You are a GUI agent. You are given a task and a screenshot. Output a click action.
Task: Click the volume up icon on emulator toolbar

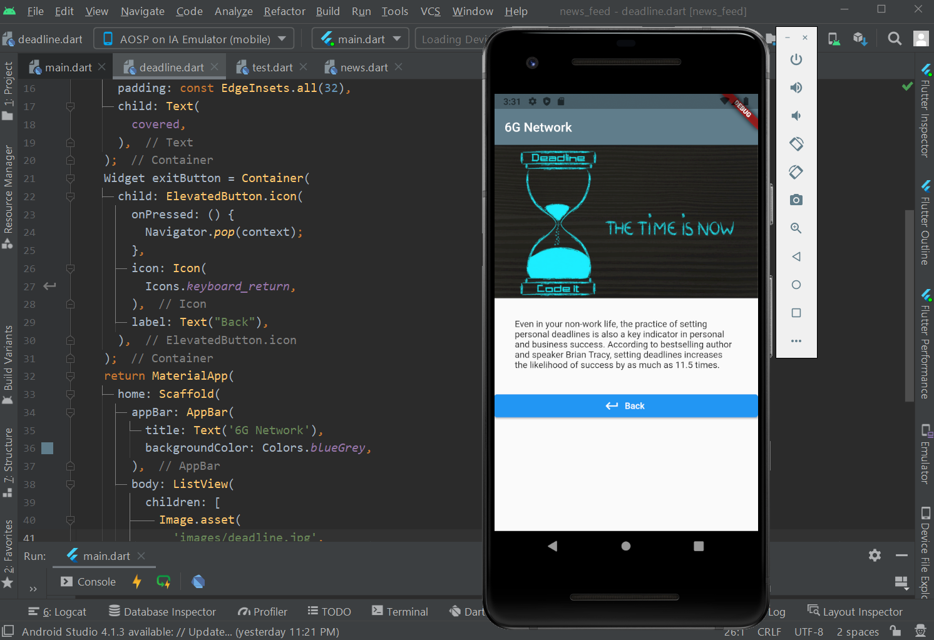[796, 87]
